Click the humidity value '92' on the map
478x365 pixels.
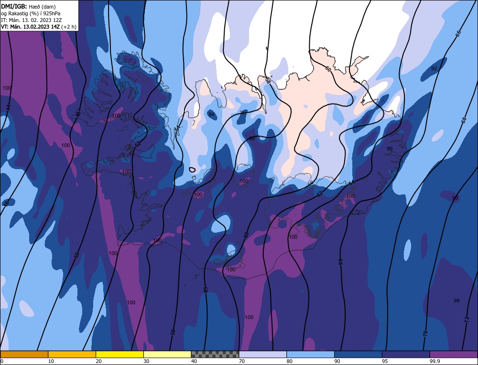434,68
